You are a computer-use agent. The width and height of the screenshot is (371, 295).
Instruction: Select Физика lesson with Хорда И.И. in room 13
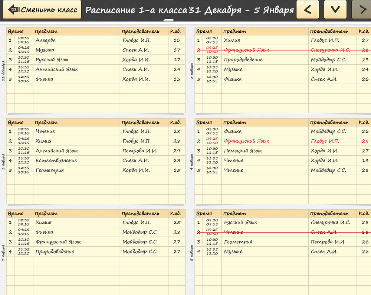[x=96, y=79]
